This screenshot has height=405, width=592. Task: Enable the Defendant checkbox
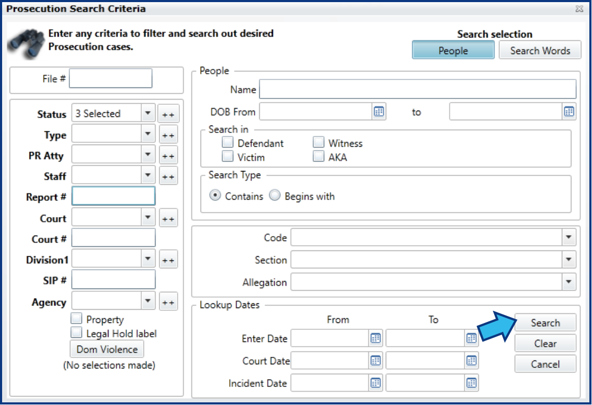pos(227,143)
